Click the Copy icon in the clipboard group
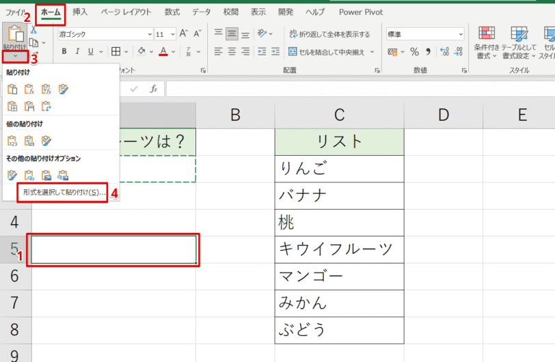This screenshot has width=555, height=362. [x=33, y=43]
